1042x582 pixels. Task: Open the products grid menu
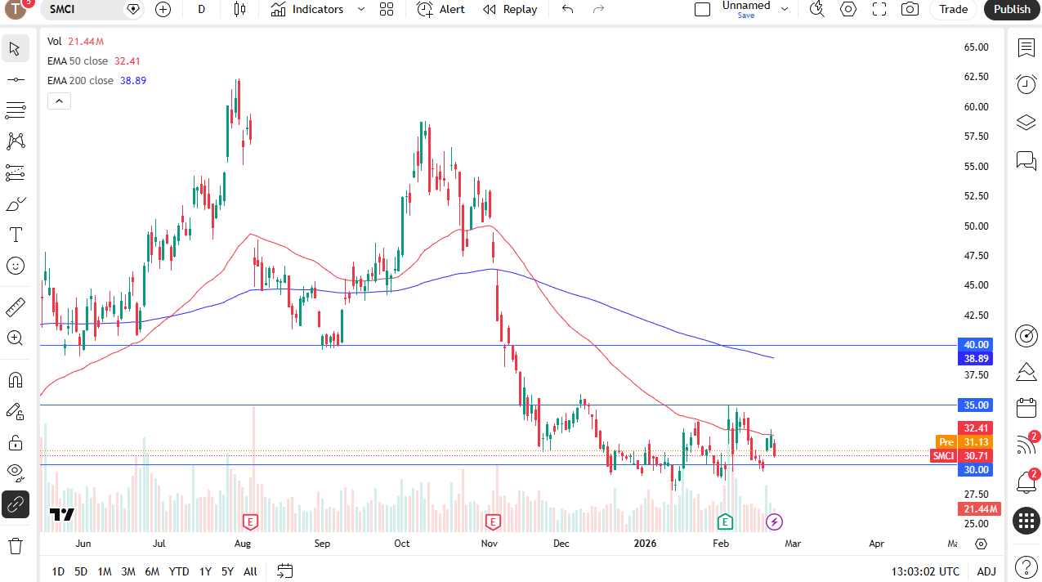[x=1026, y=521]
